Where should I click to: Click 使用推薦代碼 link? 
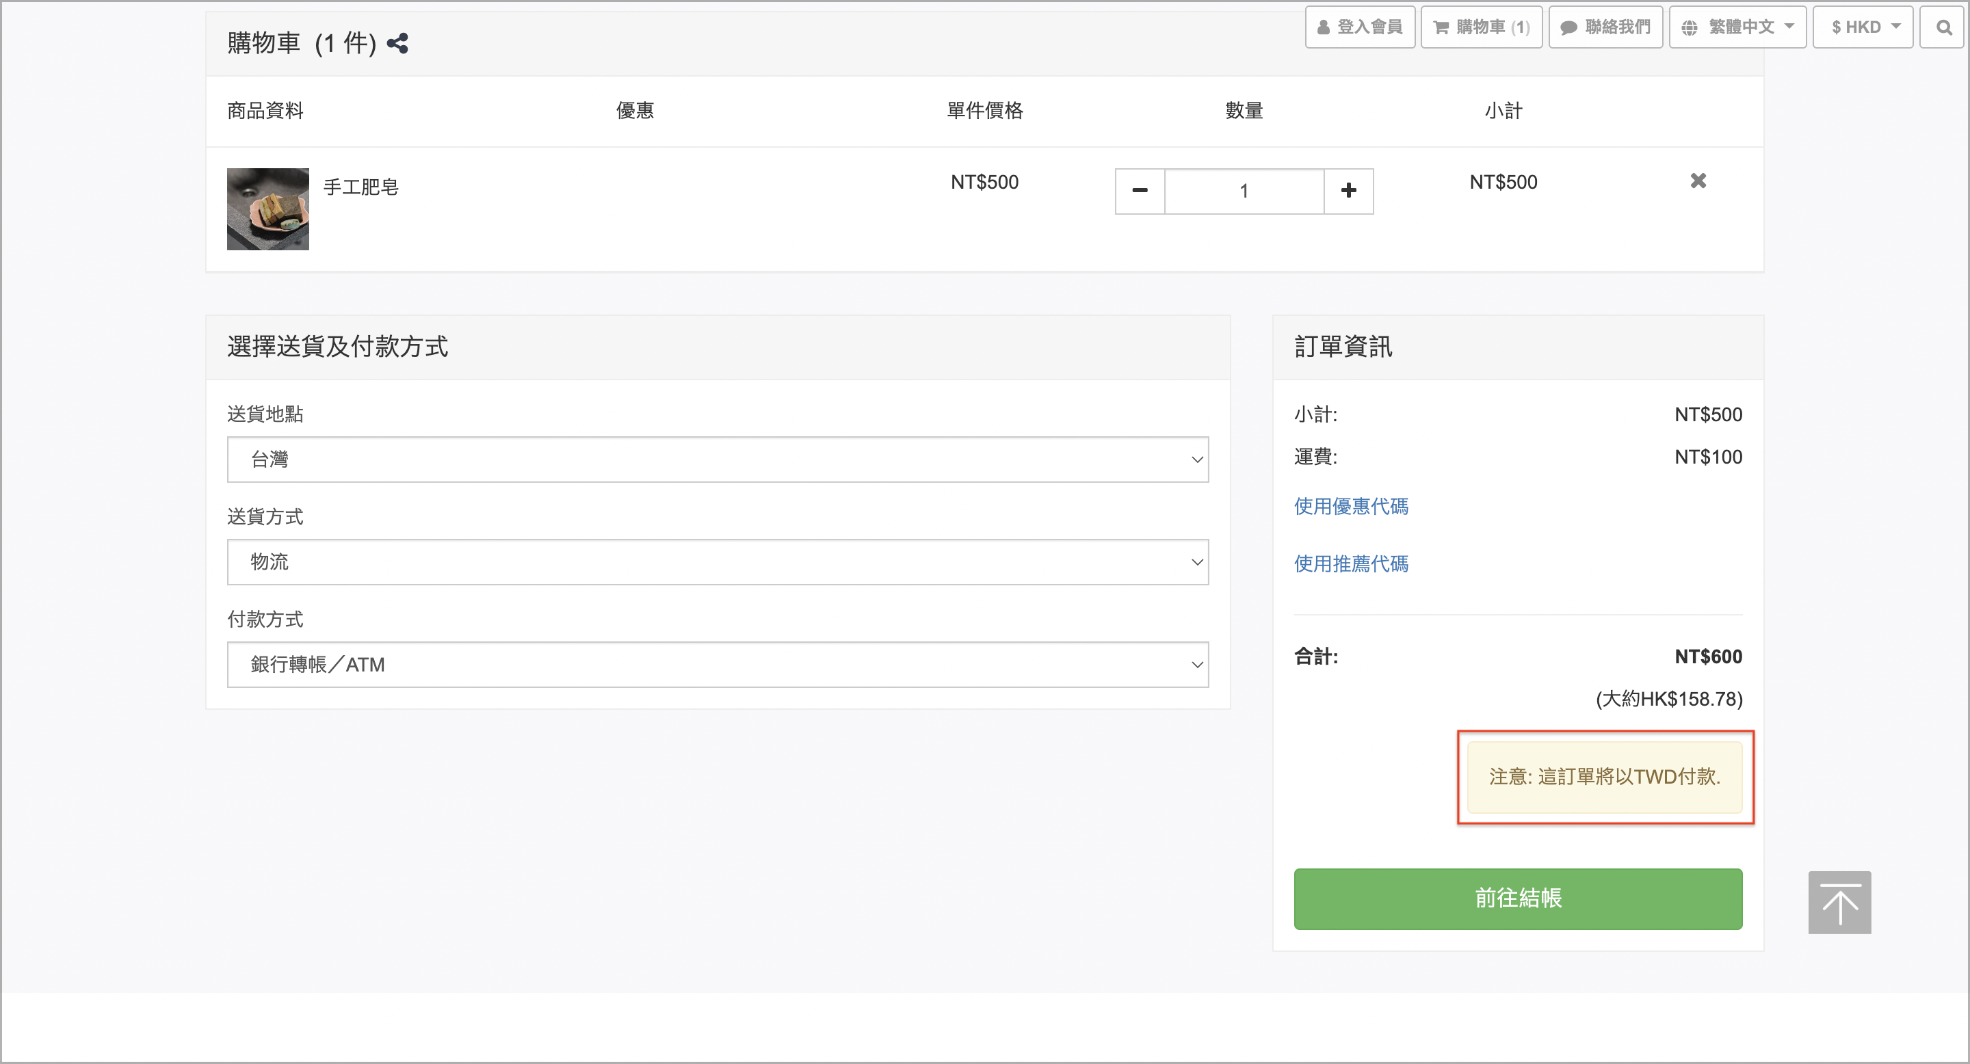coord(1350,563)
